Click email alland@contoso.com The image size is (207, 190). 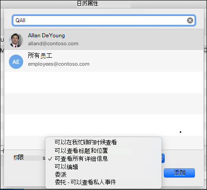(53, 44)
